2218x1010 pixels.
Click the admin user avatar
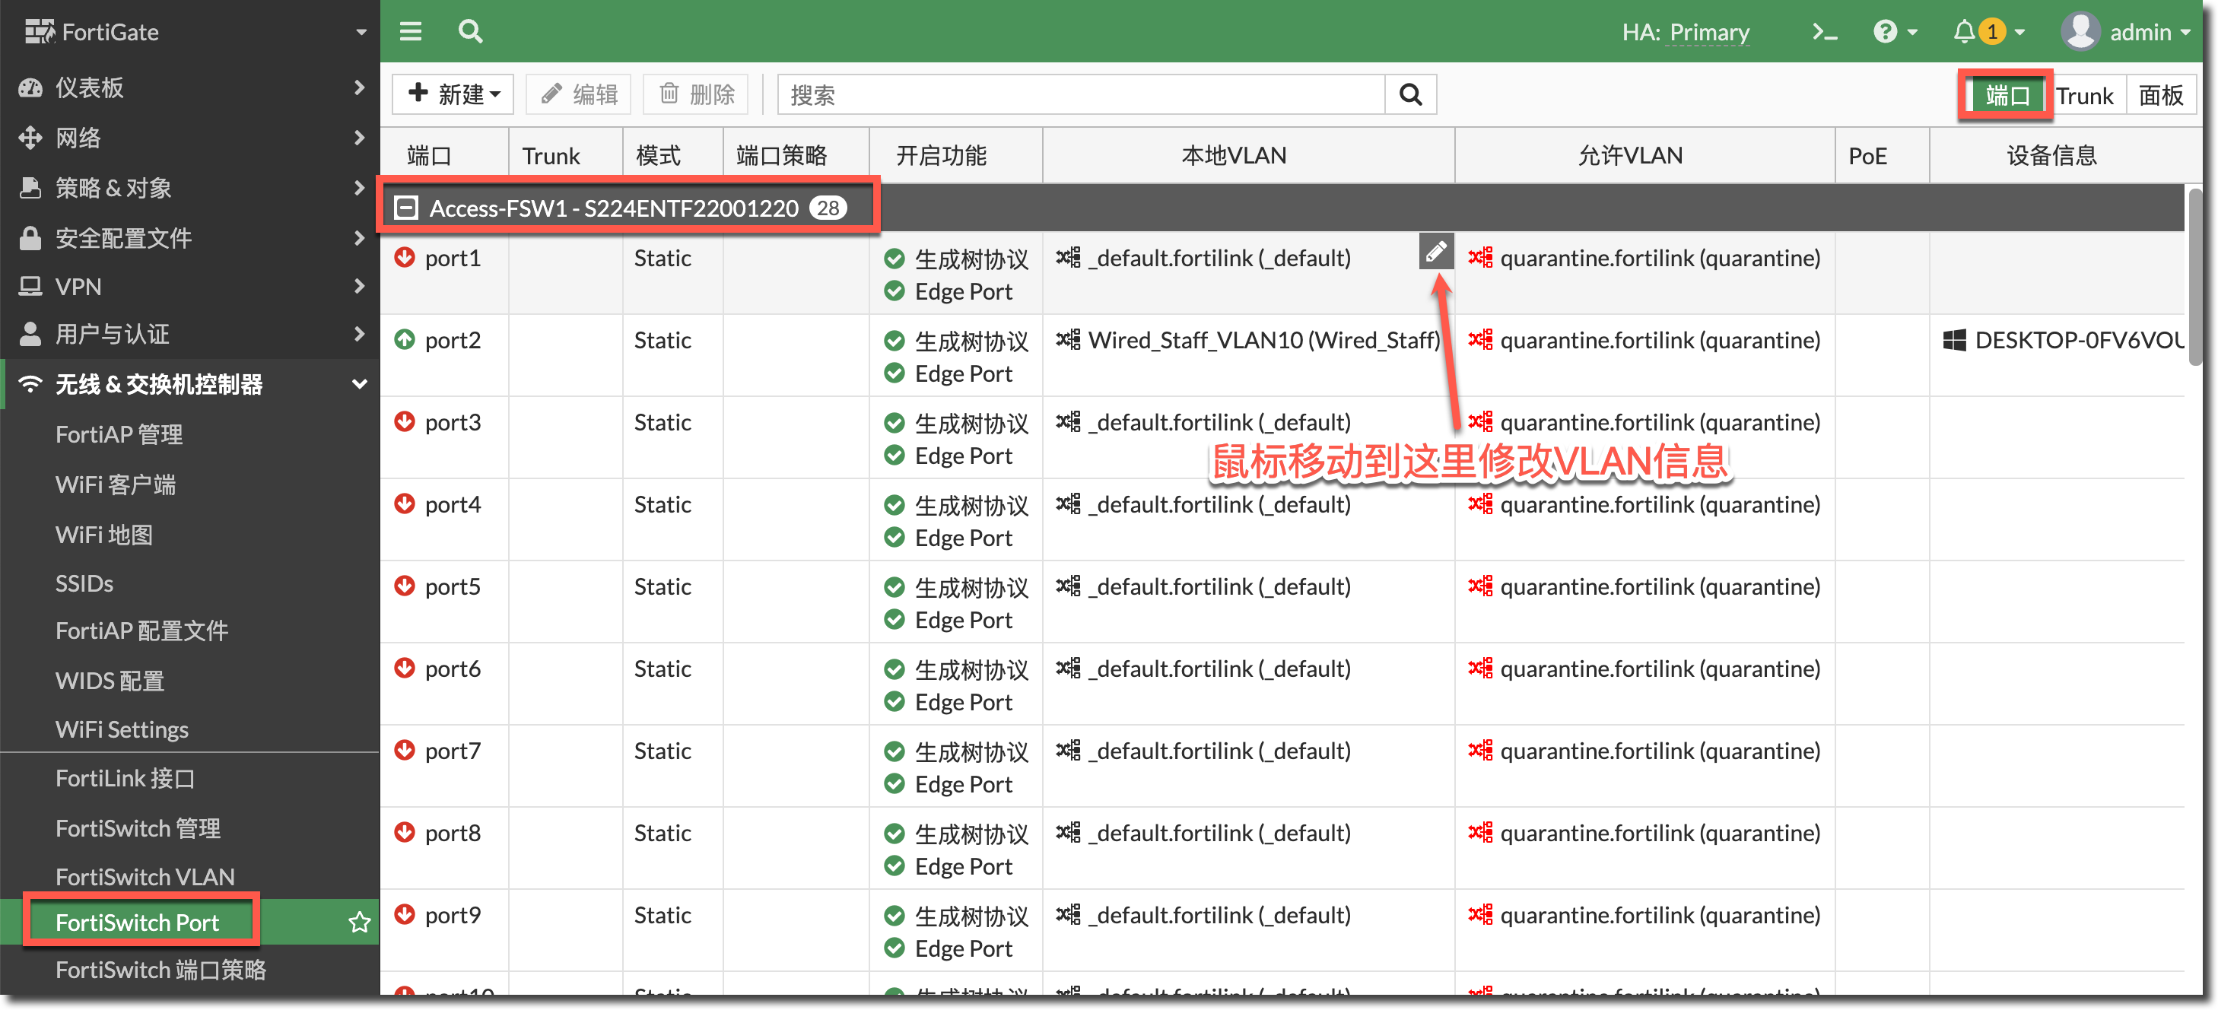(x=2080, y=33)
